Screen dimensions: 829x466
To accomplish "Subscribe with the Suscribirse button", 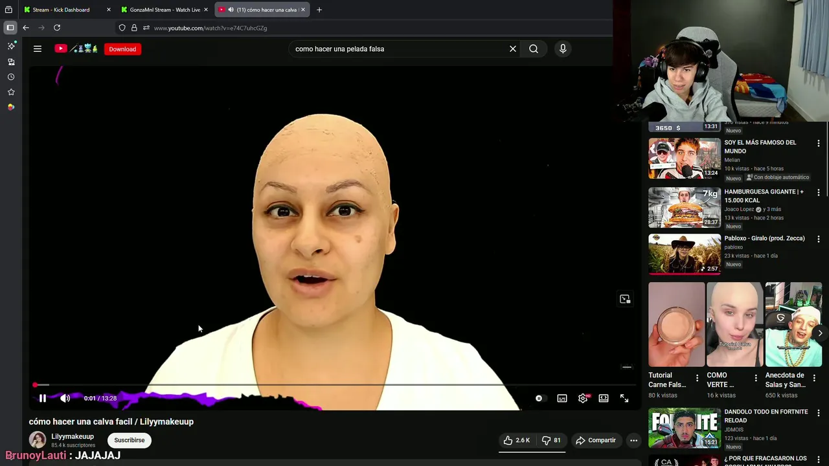I will tap(130, 440).
